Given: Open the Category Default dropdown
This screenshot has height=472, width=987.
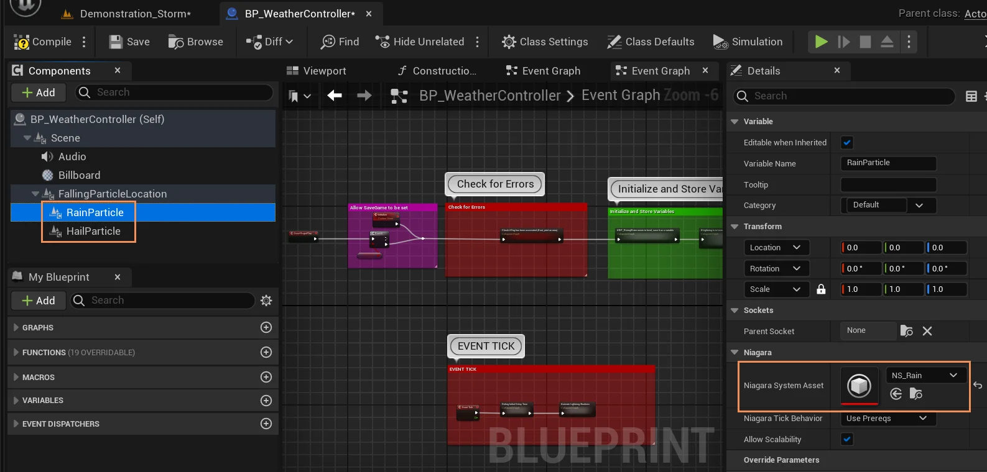Looking at the screenshot, I should (x=888, y=206).
